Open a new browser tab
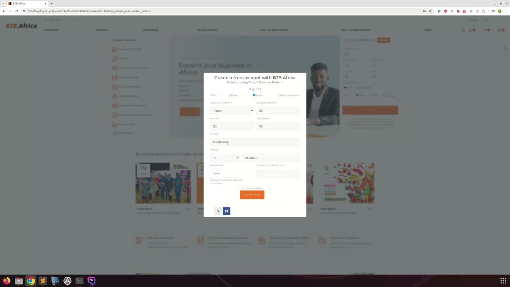The height and width of the screenshot is (287, 510). [51, 4]
